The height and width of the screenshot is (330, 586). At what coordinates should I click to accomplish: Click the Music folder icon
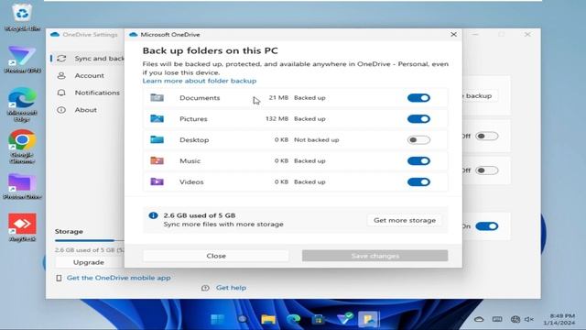[157, 160]
